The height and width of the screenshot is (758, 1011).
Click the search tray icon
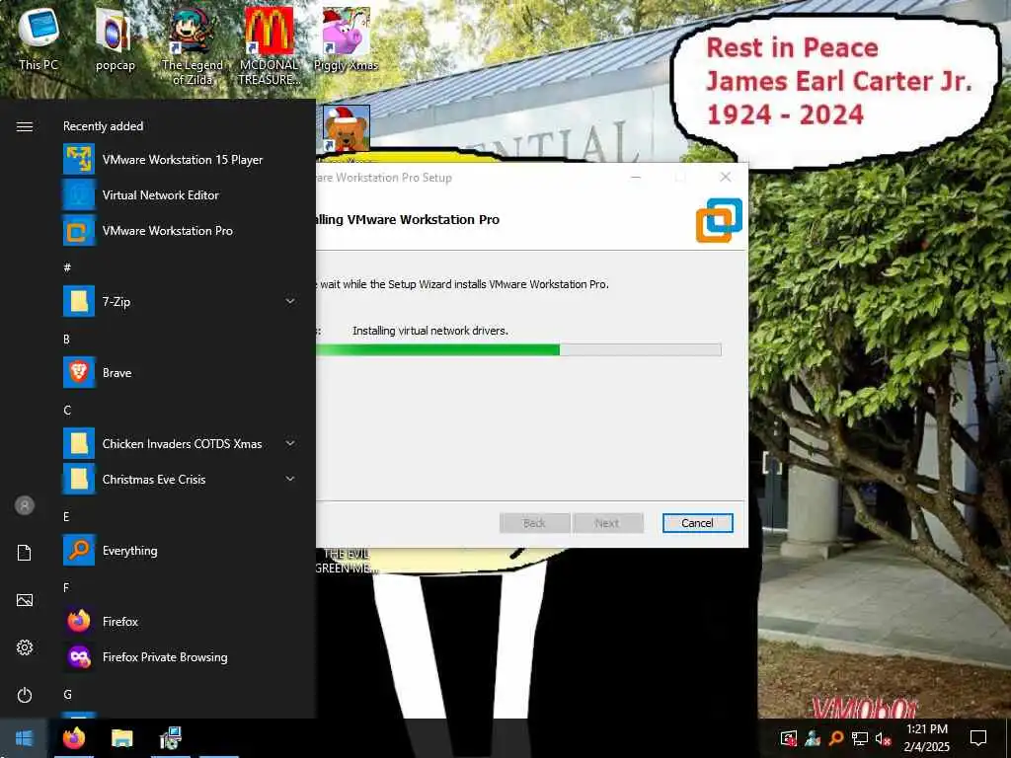pyautogui.click(x=836, y=738)
